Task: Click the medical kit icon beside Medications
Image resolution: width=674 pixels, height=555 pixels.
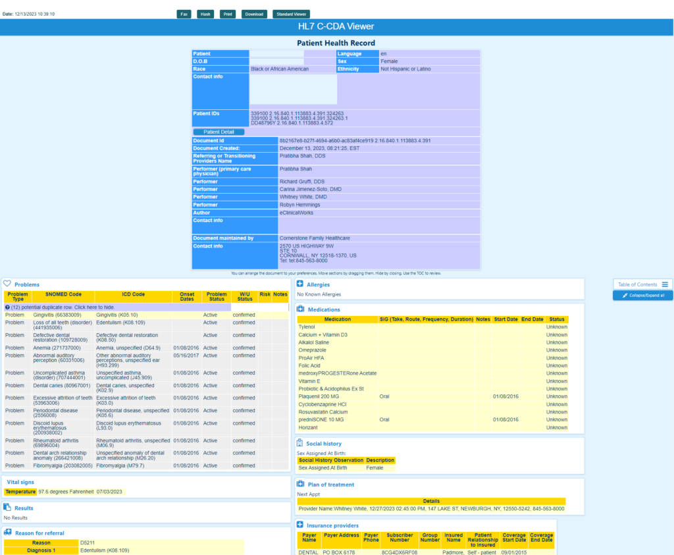Action: click(300, 309)
